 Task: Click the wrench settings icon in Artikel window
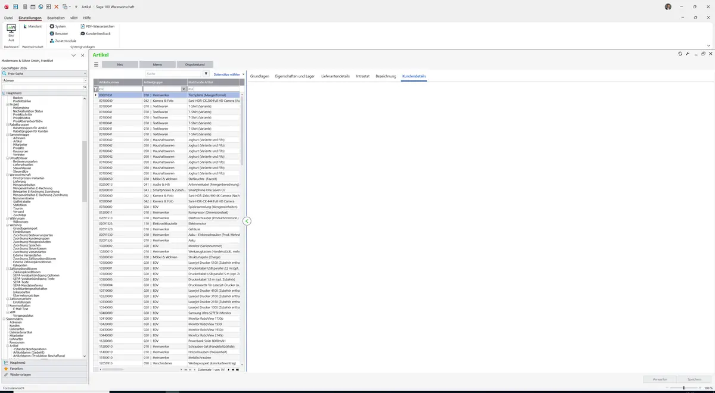687,54
